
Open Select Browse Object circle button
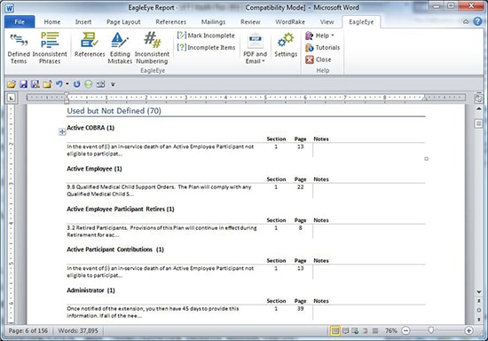pyautogui.click(x=479, y=310)
